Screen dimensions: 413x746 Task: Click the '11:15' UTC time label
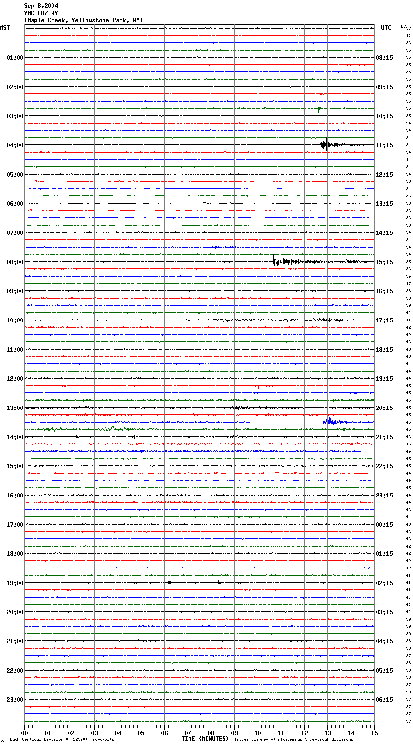[384, 145]
